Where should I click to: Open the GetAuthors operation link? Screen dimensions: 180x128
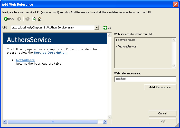pyautogui.click(x=25, y=60)
